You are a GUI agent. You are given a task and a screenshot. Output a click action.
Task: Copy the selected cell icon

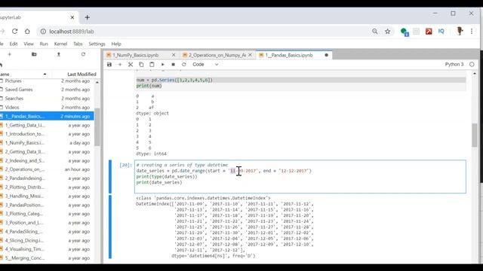pyautogui.click(x=141, y=65)
